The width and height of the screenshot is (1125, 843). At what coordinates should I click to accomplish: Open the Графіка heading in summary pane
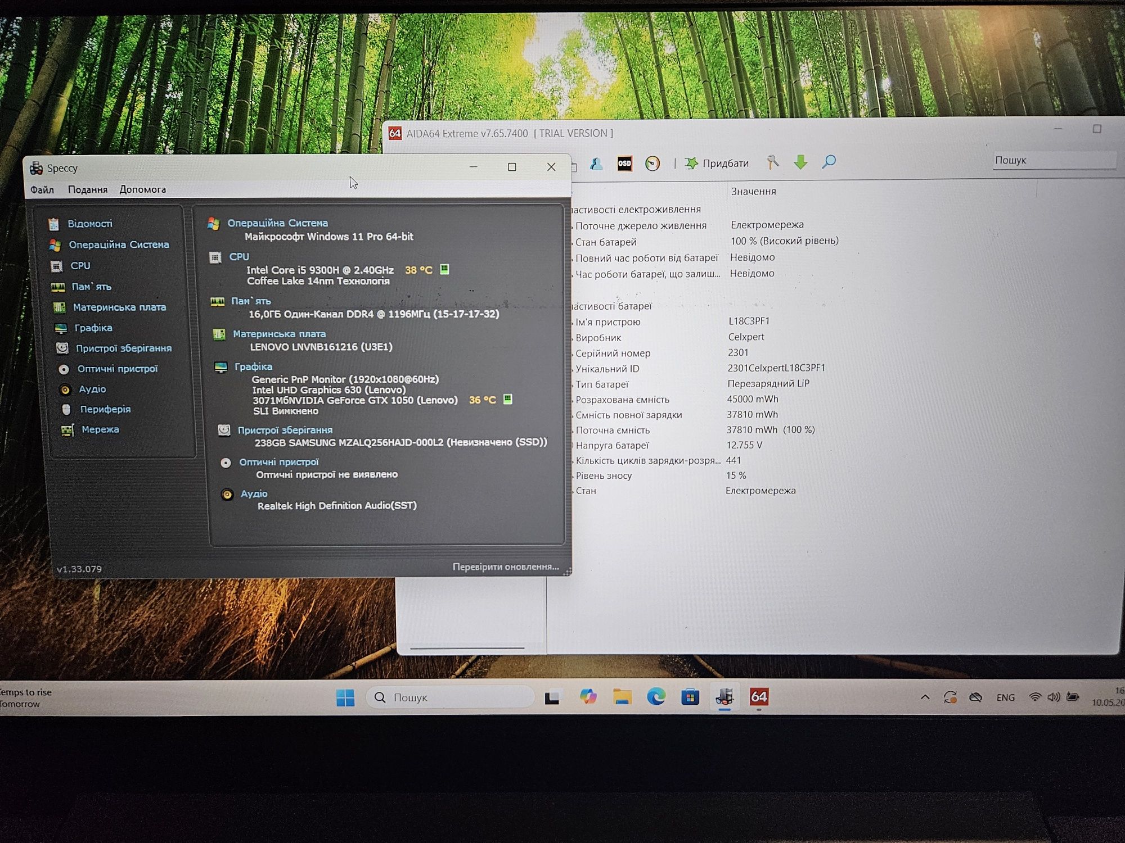tap(253, 366)
